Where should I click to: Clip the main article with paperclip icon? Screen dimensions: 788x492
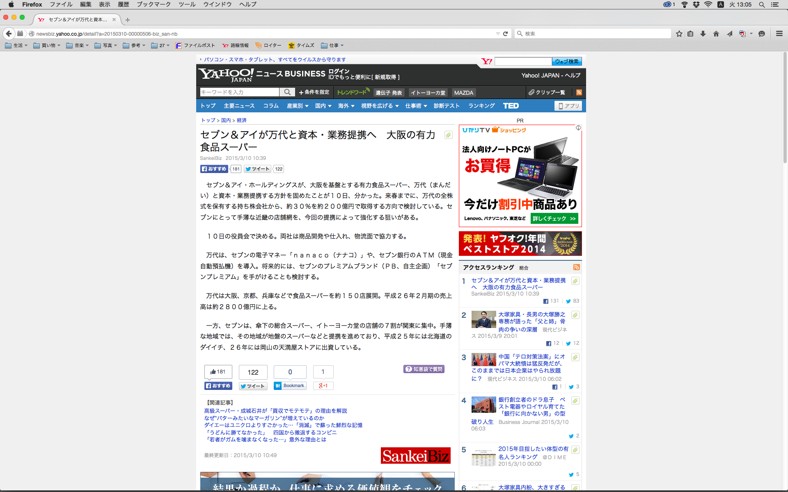448,135
